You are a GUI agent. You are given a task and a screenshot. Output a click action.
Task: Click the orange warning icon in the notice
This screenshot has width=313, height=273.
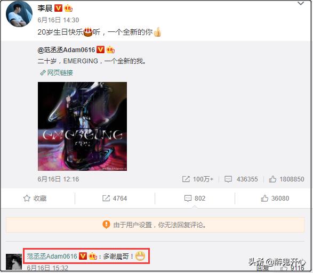point(106,225)
